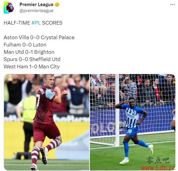Click the Spurs 0-0 Sheffield Utd line
178x171 pixels.
(x=32, y=59)
